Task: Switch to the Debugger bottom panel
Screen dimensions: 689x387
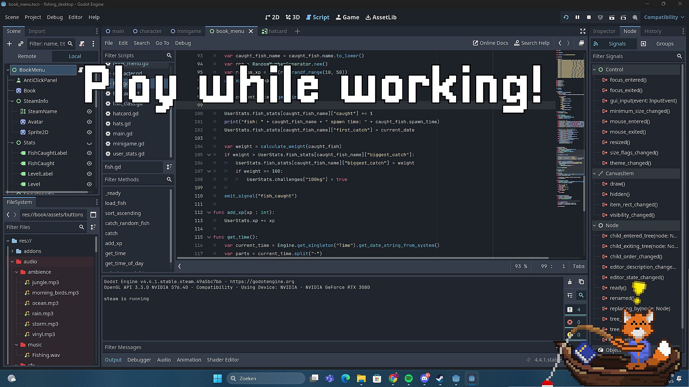Action: [x=139, y=360]
